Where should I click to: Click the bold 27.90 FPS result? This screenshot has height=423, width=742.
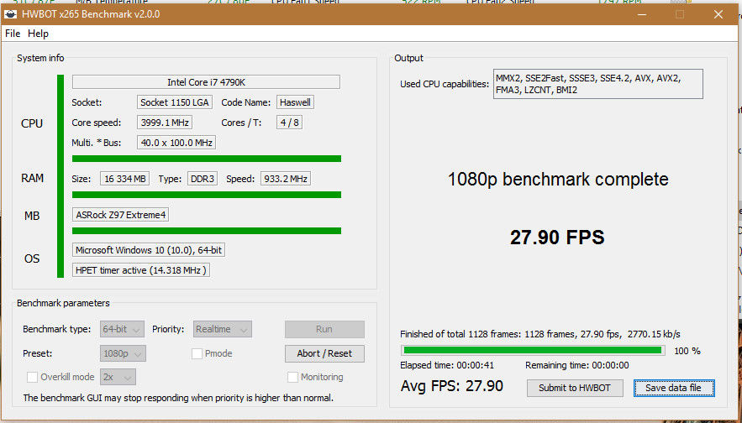pyautogui.click(x=557, y=238)
